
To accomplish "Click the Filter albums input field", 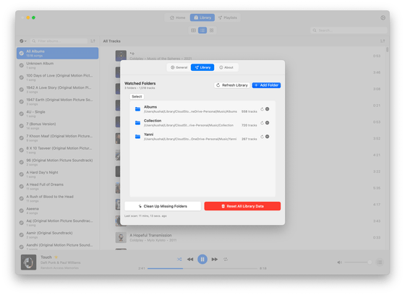I will point(59,40).
